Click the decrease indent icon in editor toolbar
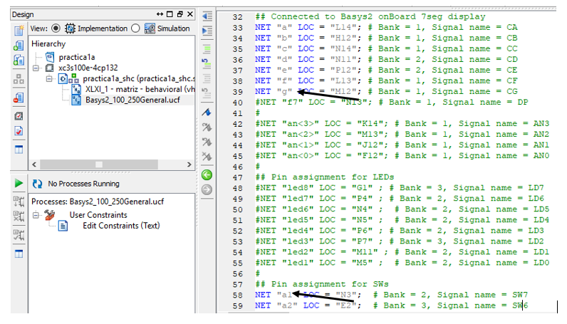Image resolution: width=567 pixels, height=324 pixels. coord(207,16)
